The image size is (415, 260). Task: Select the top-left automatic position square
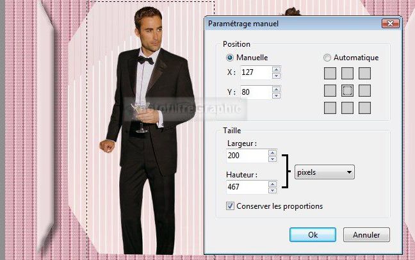tap(330, 74)
